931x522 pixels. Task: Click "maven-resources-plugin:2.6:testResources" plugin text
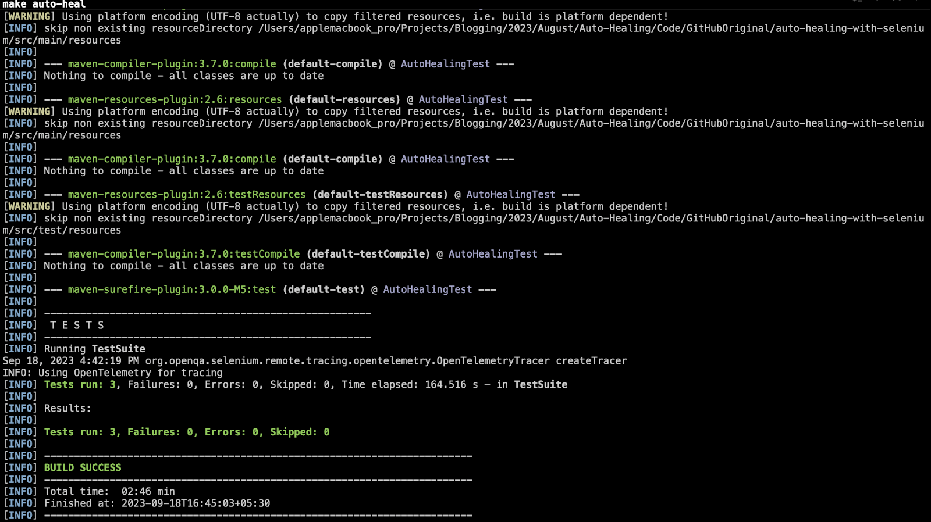(187, 195)
